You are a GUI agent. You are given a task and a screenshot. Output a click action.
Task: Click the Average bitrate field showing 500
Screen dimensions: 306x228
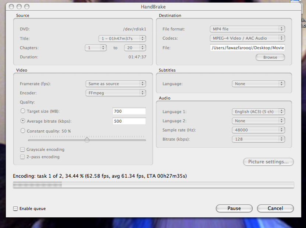click(129, 121)
